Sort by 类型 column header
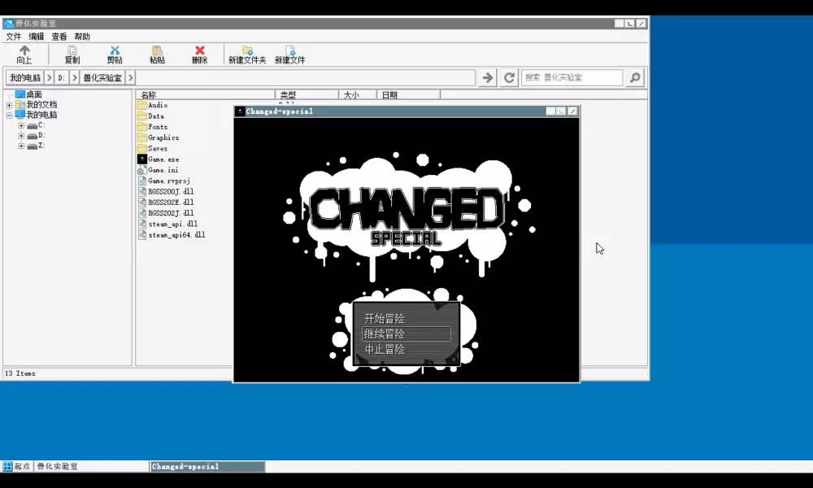Screen dimensions: 813x488 [x=307, y=95]
